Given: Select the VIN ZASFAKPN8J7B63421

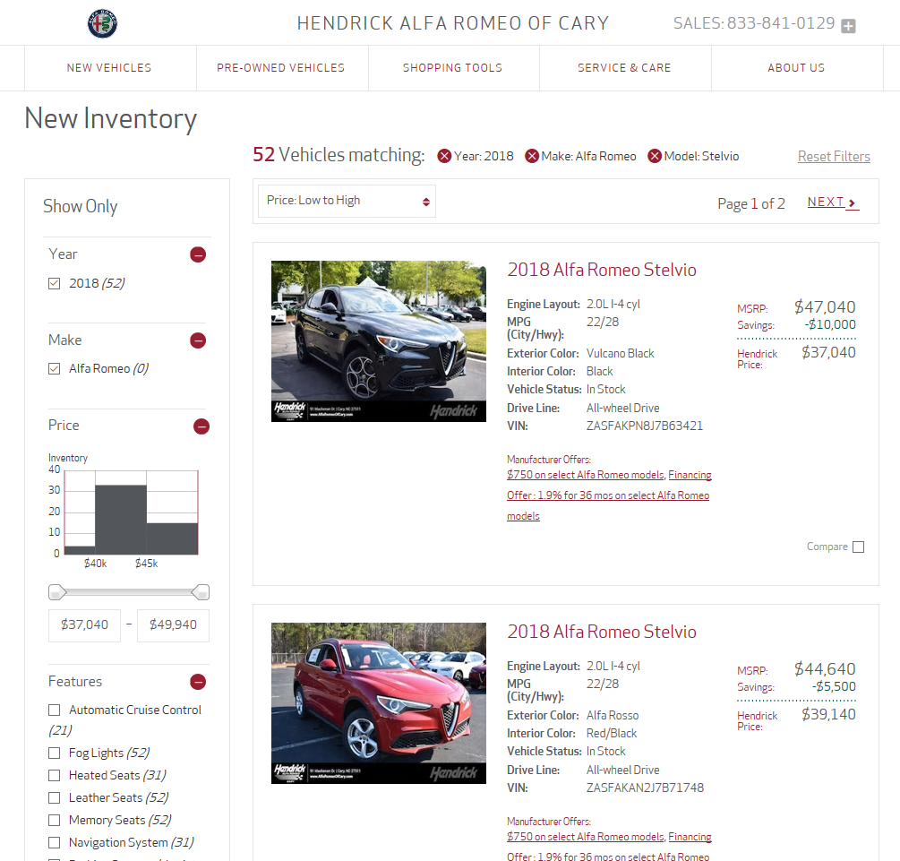Looking at the screenshot, I should pos(645,426).
